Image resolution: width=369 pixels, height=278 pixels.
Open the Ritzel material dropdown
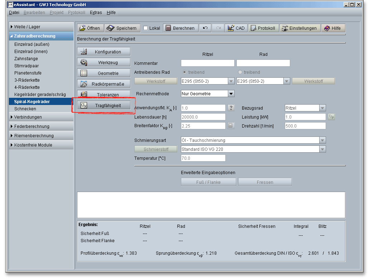231,81
